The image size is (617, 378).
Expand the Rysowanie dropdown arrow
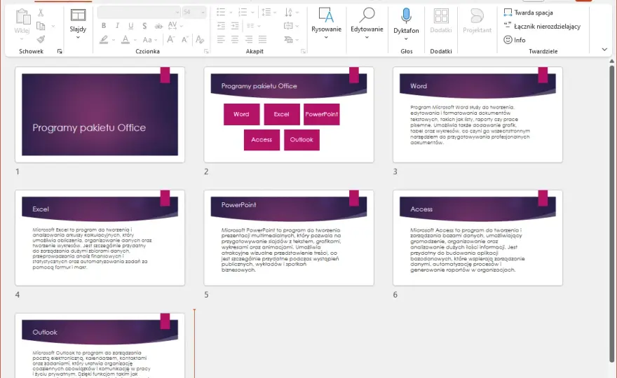point(326,37)
